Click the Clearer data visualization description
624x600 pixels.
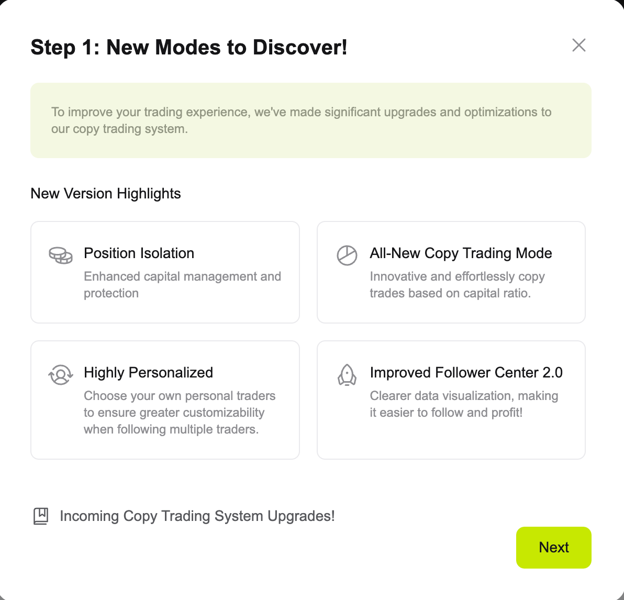(464, 404)
